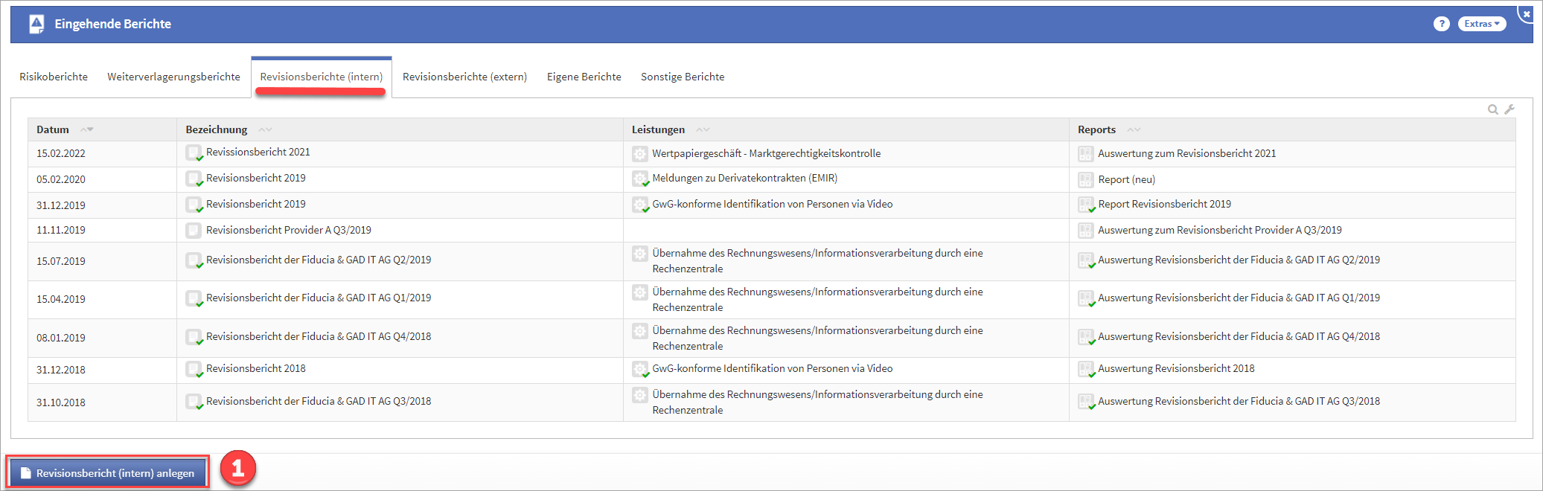Click gear icon for Wertpapiergeschäft Marktgerechtigkeitskontrolle
Screen dimensions: 1543x491
[640, 154]
